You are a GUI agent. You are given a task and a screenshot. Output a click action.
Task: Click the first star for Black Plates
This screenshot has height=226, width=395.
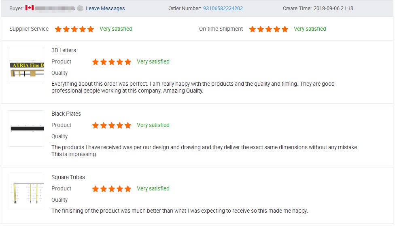96,125
